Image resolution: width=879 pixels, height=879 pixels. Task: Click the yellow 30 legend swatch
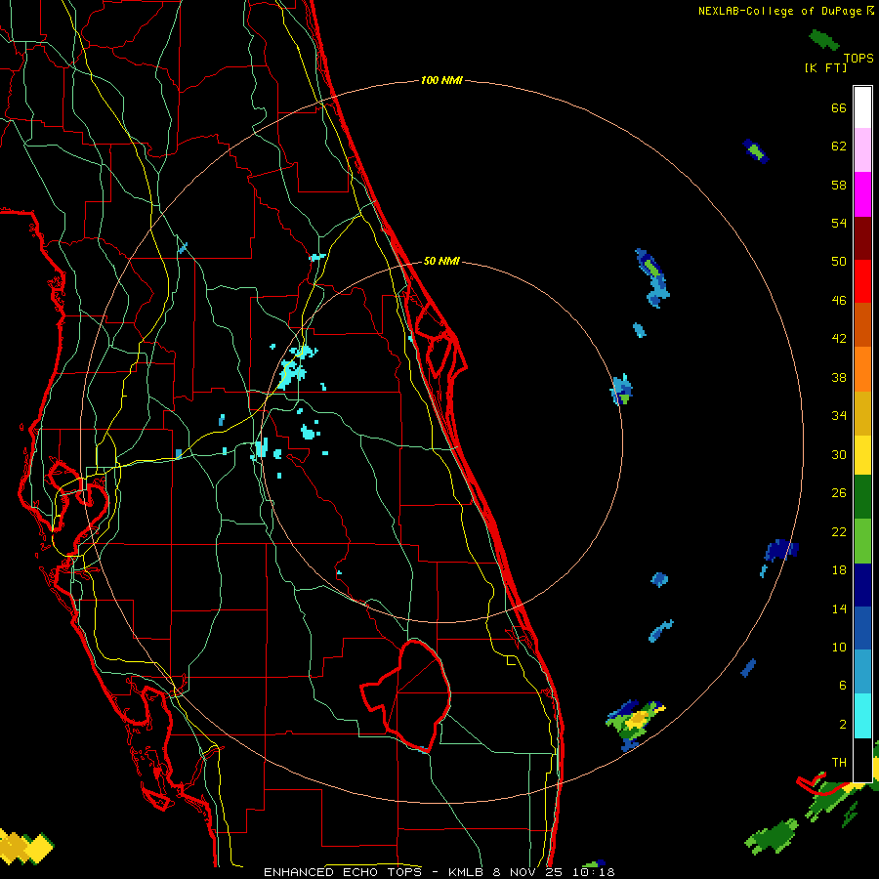tap(862, 455)
